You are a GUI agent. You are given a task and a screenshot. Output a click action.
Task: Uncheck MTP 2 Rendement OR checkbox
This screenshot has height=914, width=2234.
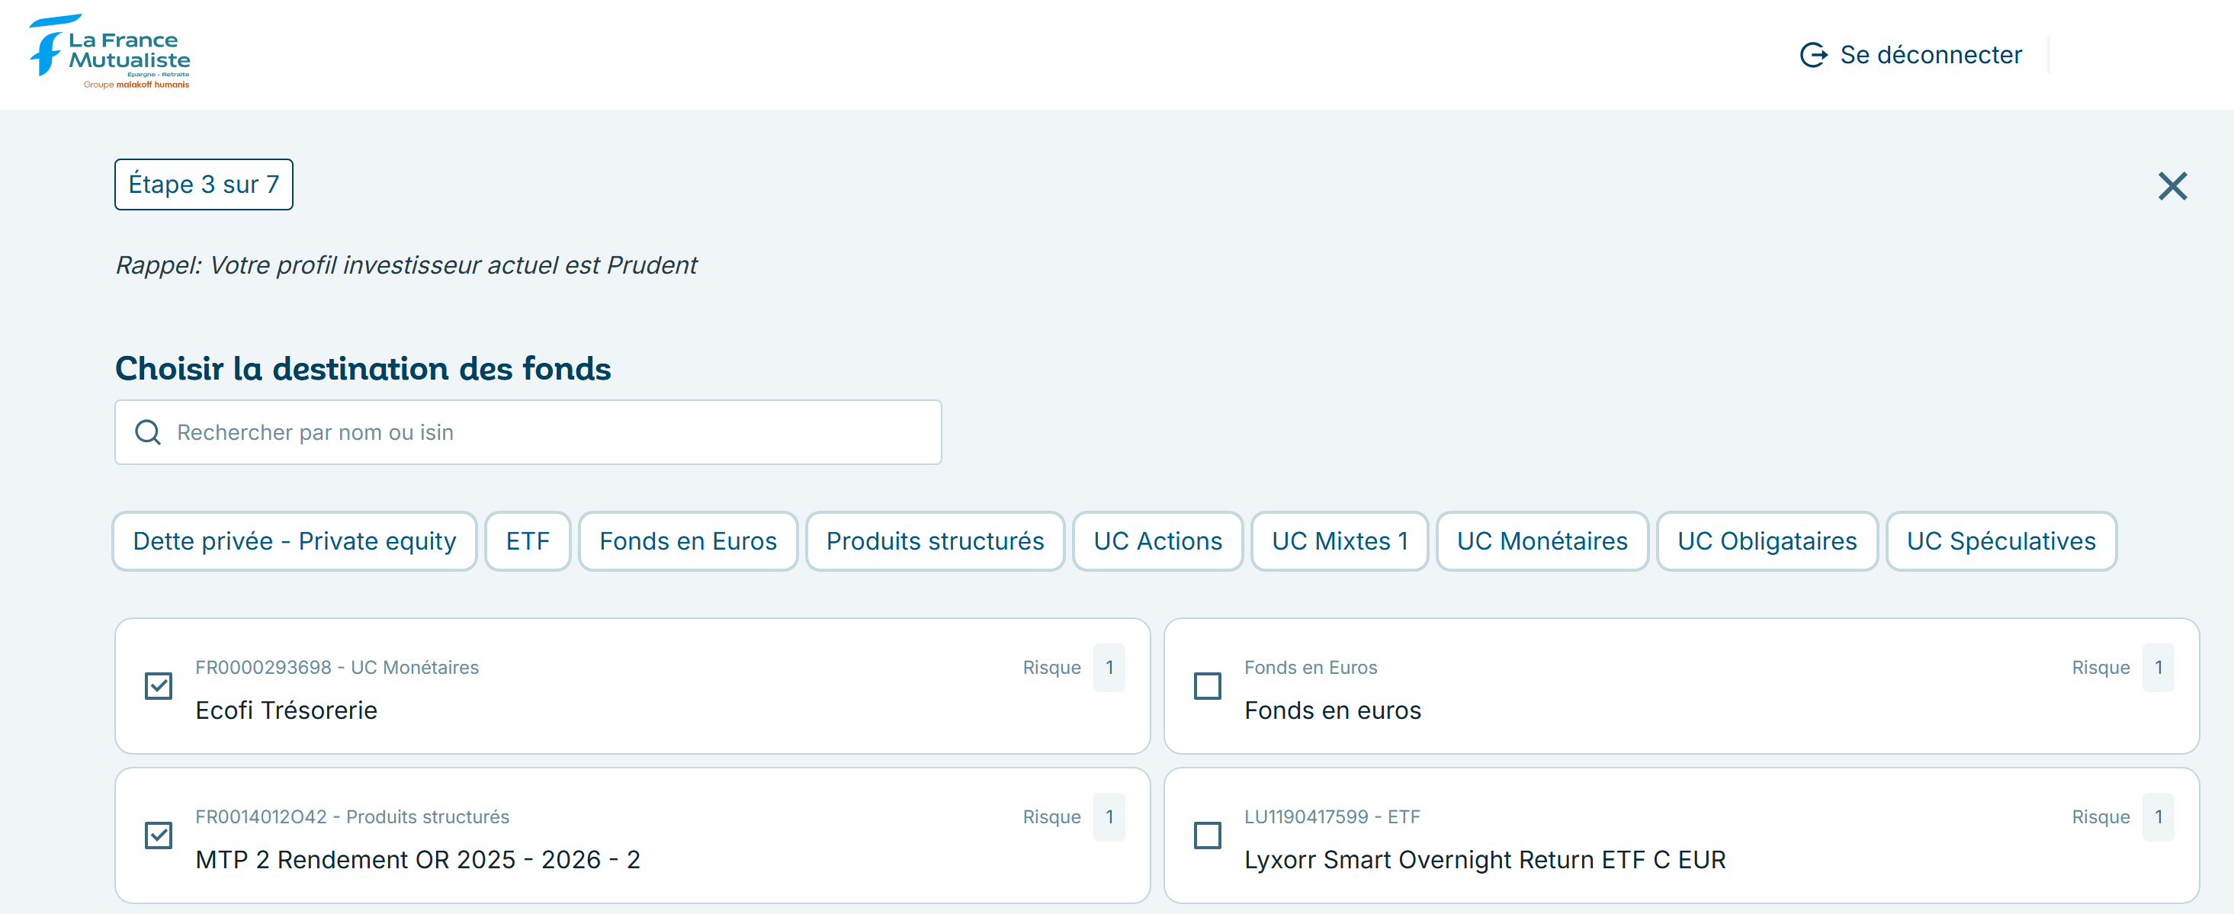pyautogui.click(x=159, y=835)
